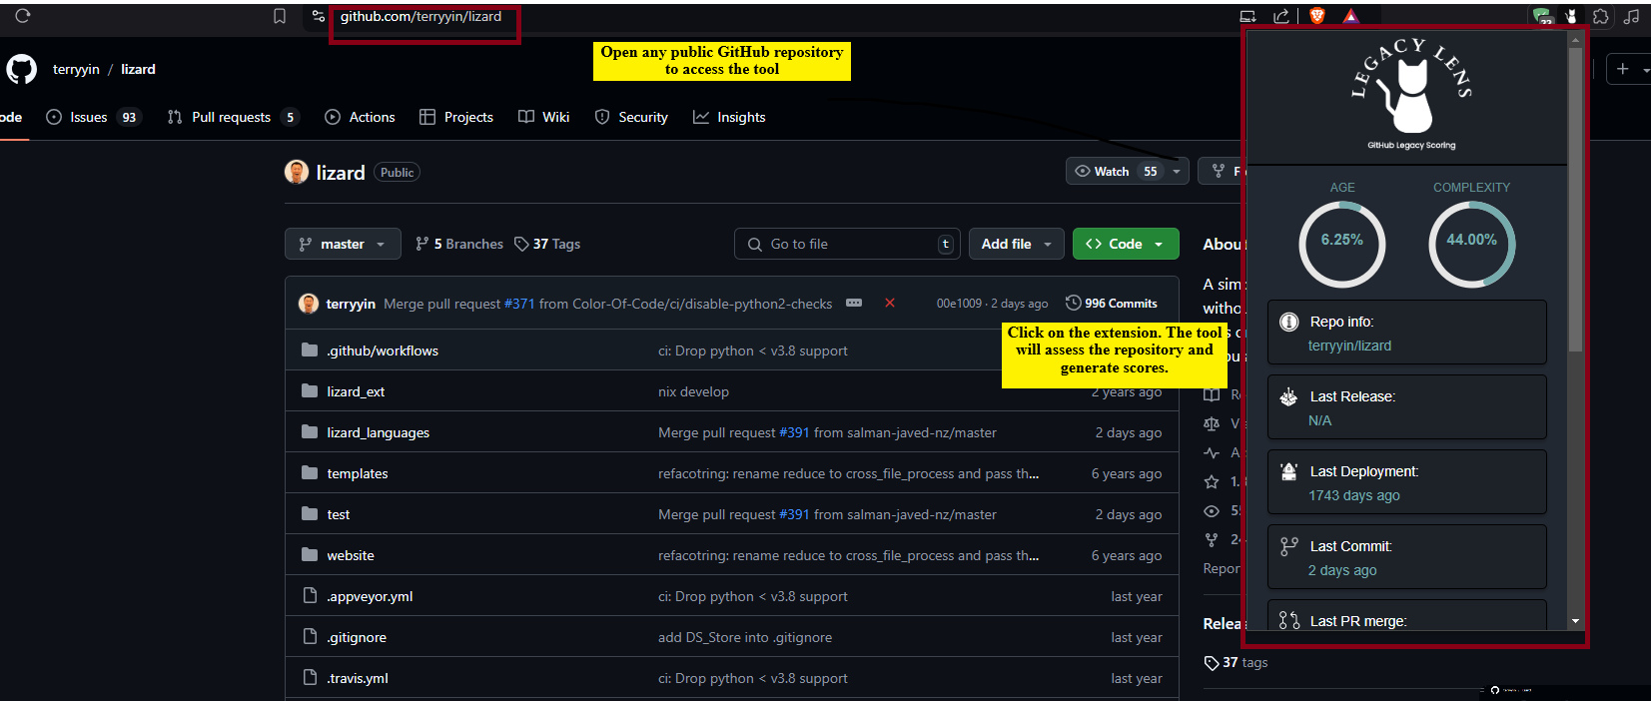This screenshot has height=701, width=1651.
Task: Click the GitHub octocat logo
Action: coord(21,69)
